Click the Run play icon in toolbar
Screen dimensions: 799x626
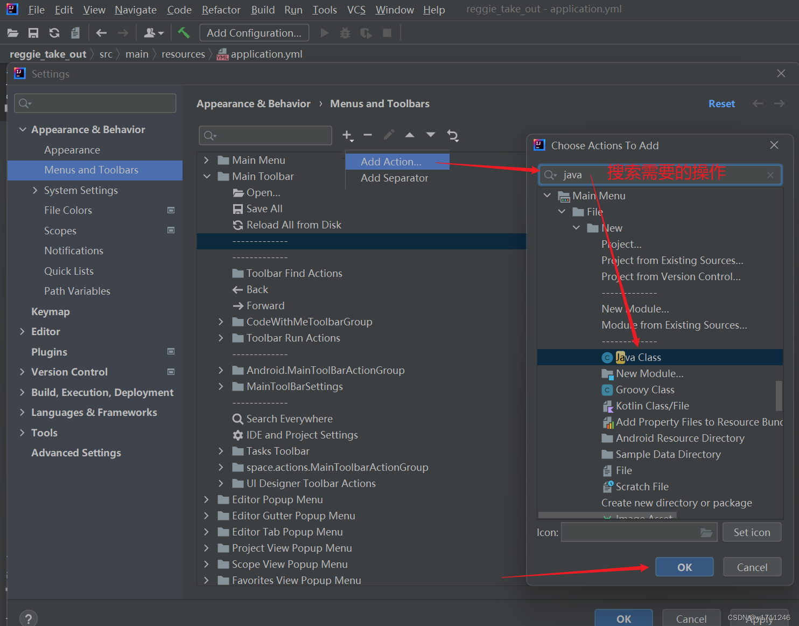324,33
